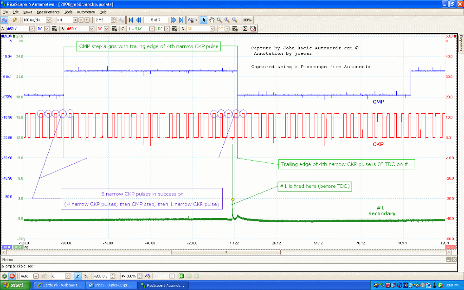Screen dimensions: 464x290
Task: Click the red stop capture button
Action: click(x=12, y=276)
